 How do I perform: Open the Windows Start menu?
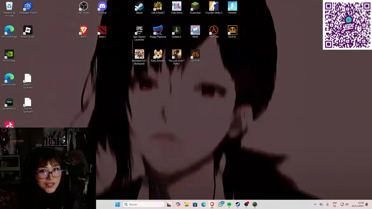(117, 204)
